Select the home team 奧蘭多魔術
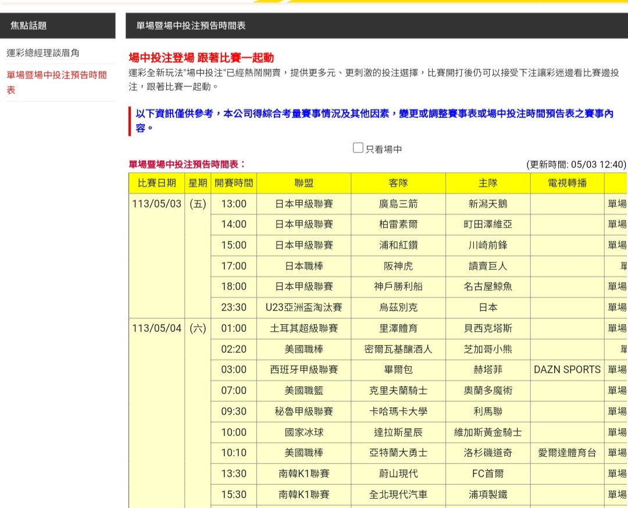628x508 pixels. click(x=488, y=391)
